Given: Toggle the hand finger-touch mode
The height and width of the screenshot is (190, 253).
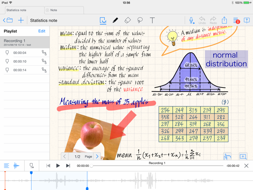Looking at the screenshot, I should pos(227,156).
